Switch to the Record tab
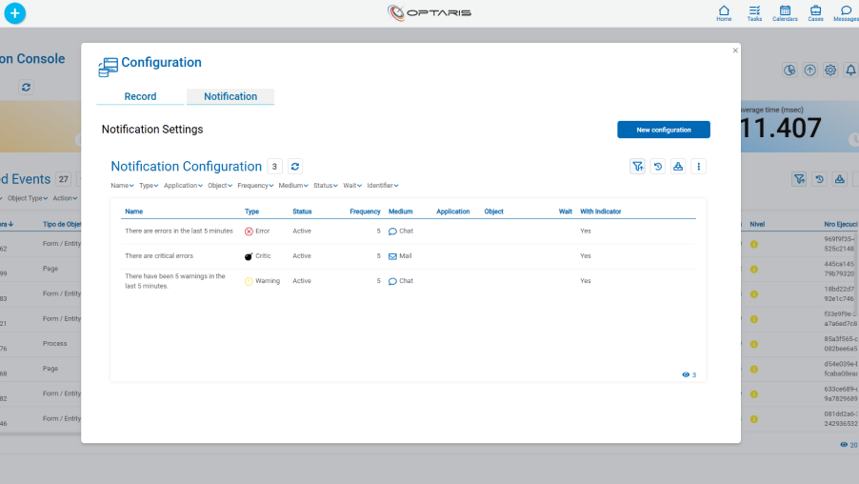Image resolution: width=859 pixels, height=484 pixels. coord(140,96)
